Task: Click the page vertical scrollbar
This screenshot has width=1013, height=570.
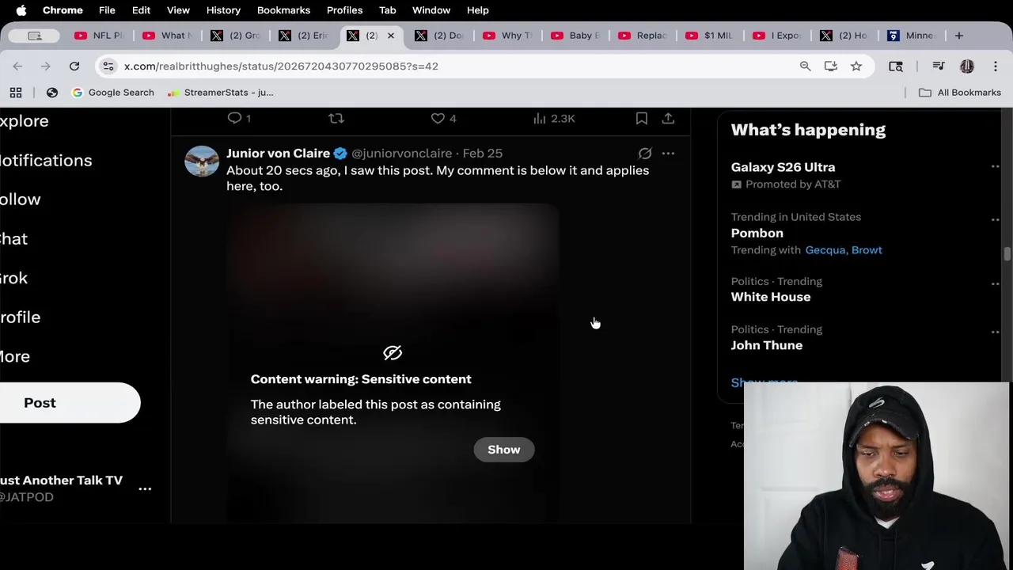Action: tap(1007, 254)
